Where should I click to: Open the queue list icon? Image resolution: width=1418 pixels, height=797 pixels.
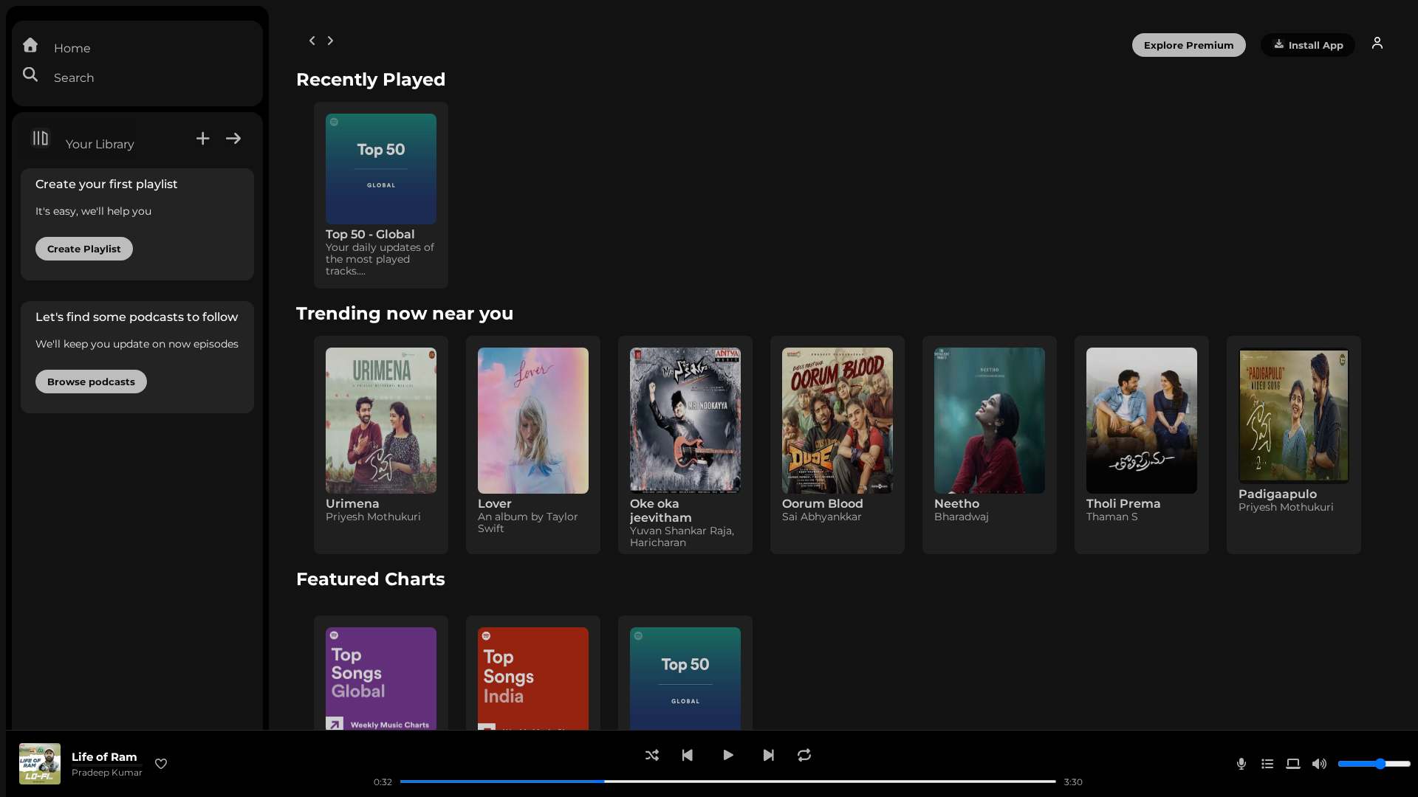pos(1267,764)
